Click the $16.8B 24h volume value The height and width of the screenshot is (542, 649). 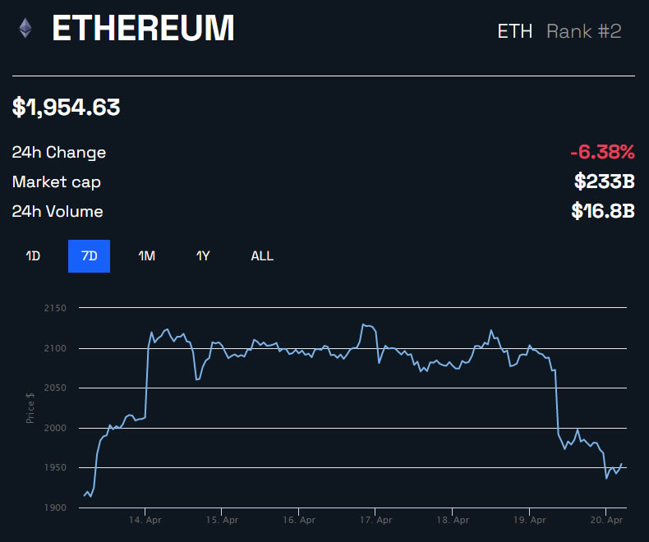[x=603, y=211]
